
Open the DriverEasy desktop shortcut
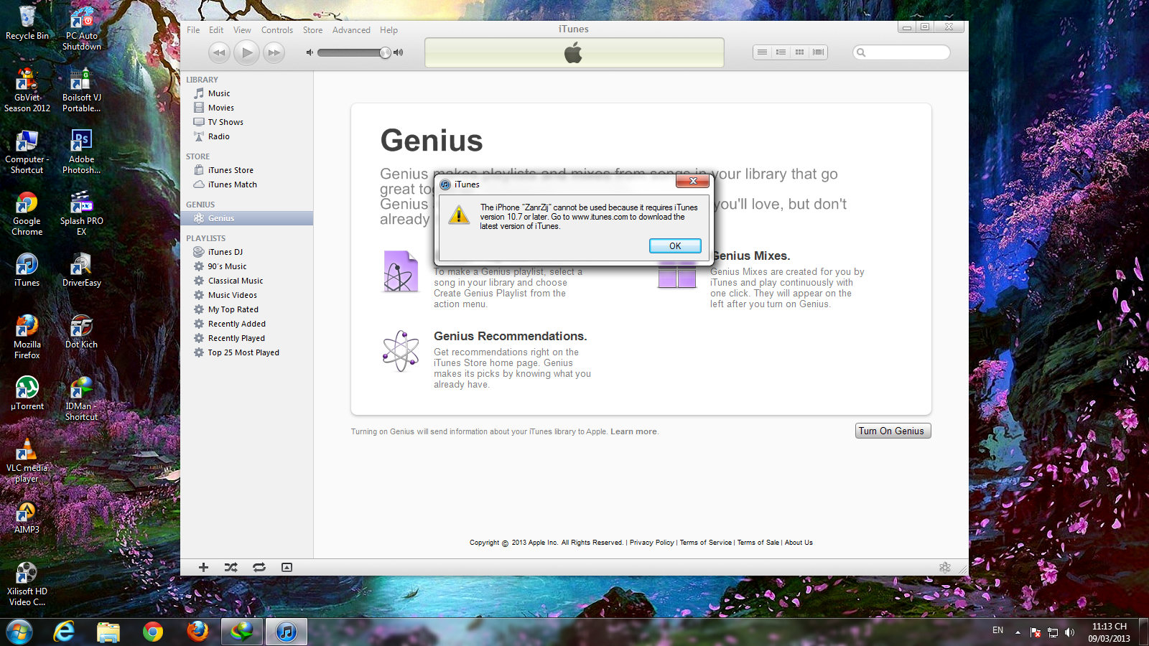pyautogui.click(x=81, y=270)
